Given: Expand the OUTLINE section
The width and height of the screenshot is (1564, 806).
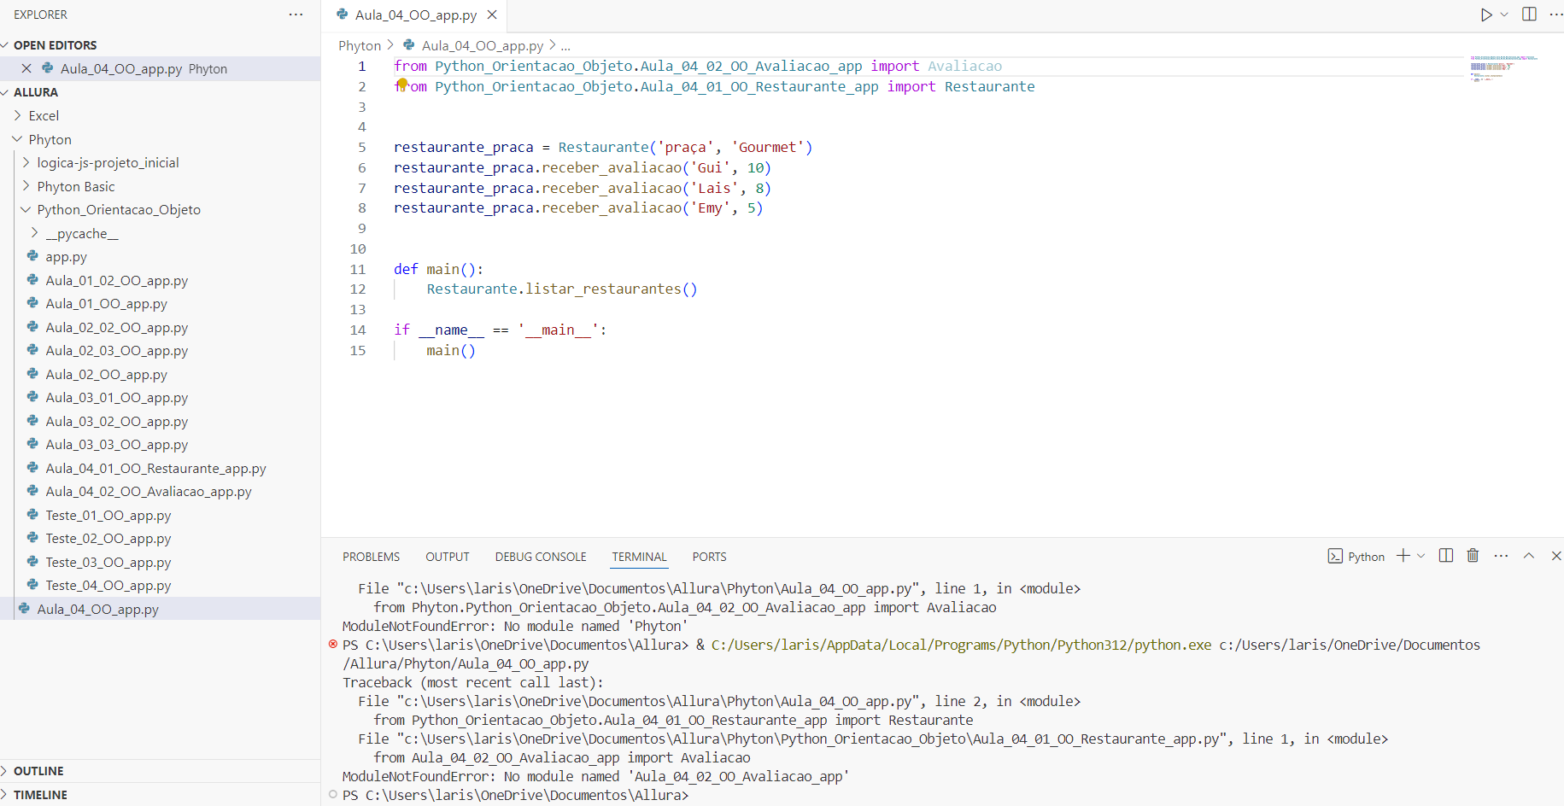Looking at the screenshot, I should pos(38,771).
